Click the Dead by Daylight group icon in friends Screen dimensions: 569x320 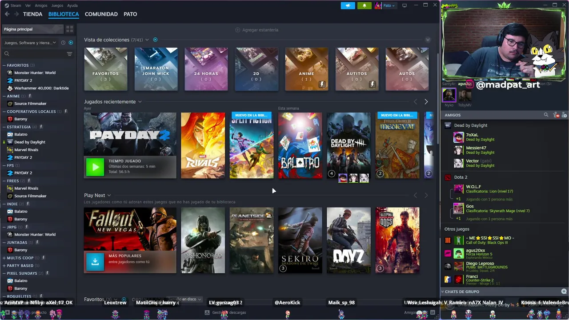click(448, 125)
